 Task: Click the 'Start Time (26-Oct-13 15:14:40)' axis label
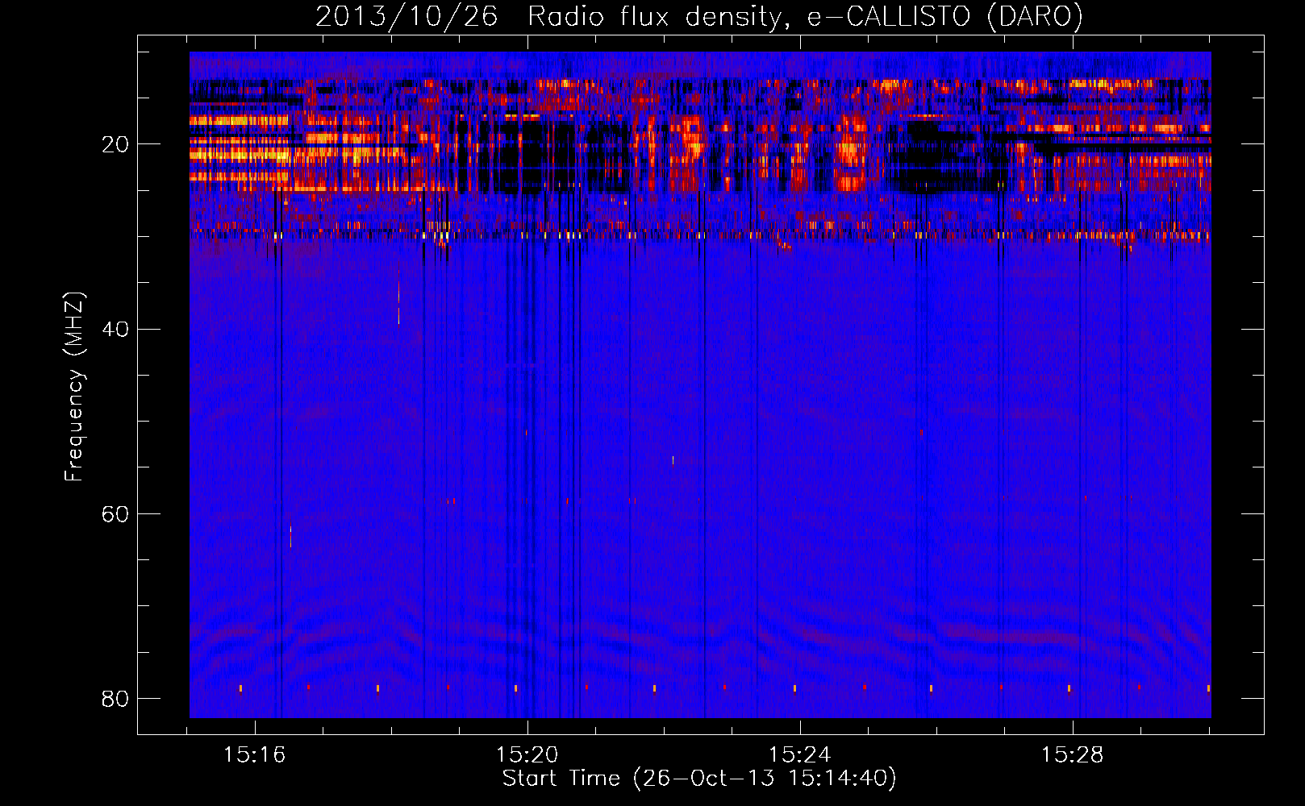click(x=699, y=779)
